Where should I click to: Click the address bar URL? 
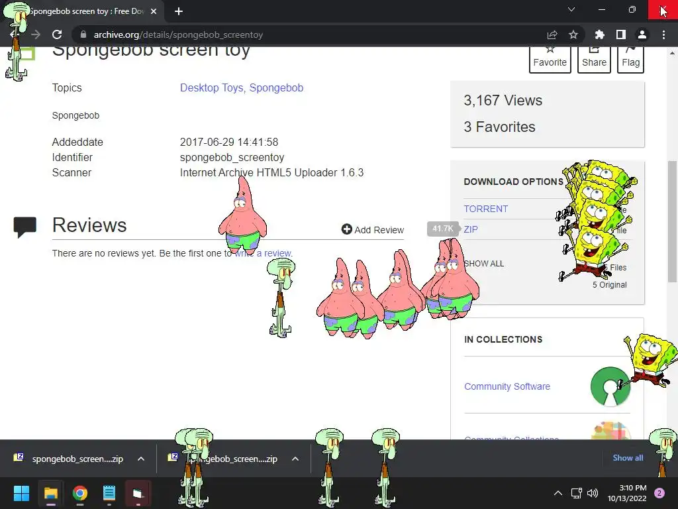click(x=178, y=34)
